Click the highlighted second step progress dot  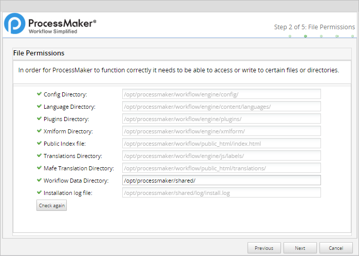click(306, 36)
